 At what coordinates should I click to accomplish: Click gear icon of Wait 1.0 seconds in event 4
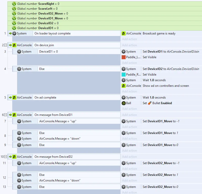[124, 80]
